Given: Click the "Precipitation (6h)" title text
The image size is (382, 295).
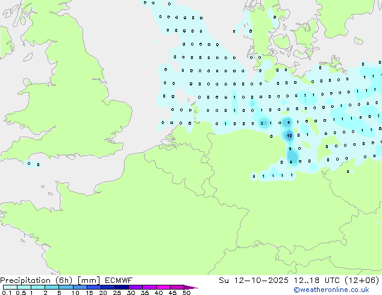Looking at the screenshot, I should click(x=36, y=281).
